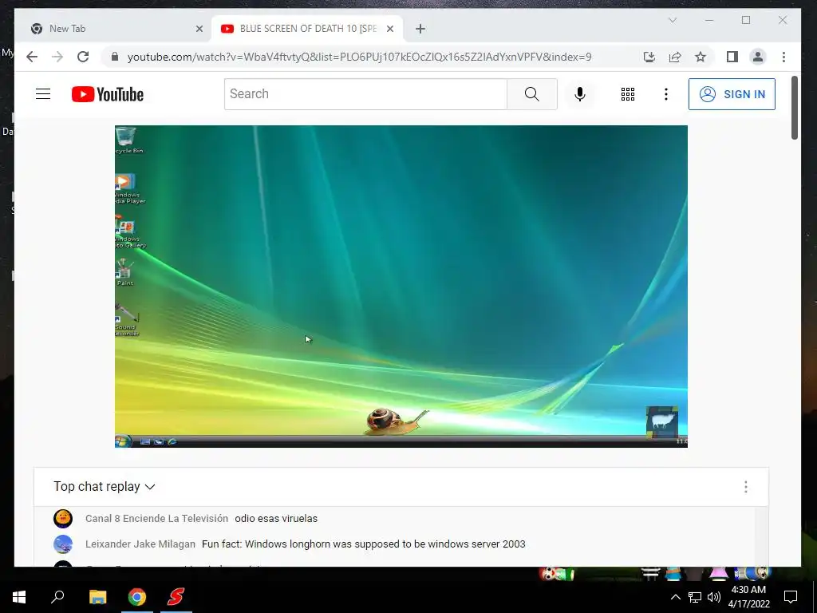Show hidden system tray icons
The height and width of the screenshot is (613, 817).
coord(675,597)
